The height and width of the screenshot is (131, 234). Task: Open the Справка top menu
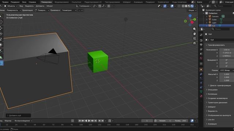(32, 2)
